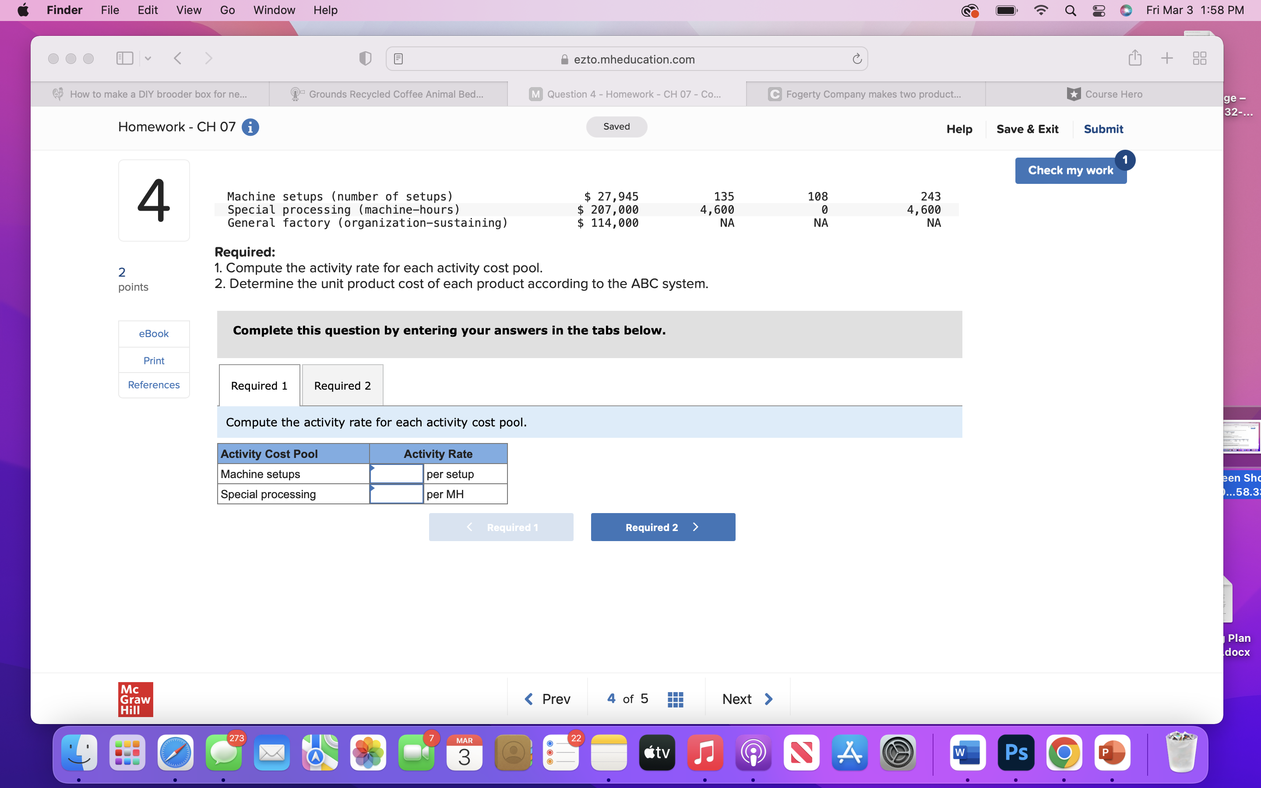Go to Prev question
Screen dimensions: 1261x788
coord(547,699)
